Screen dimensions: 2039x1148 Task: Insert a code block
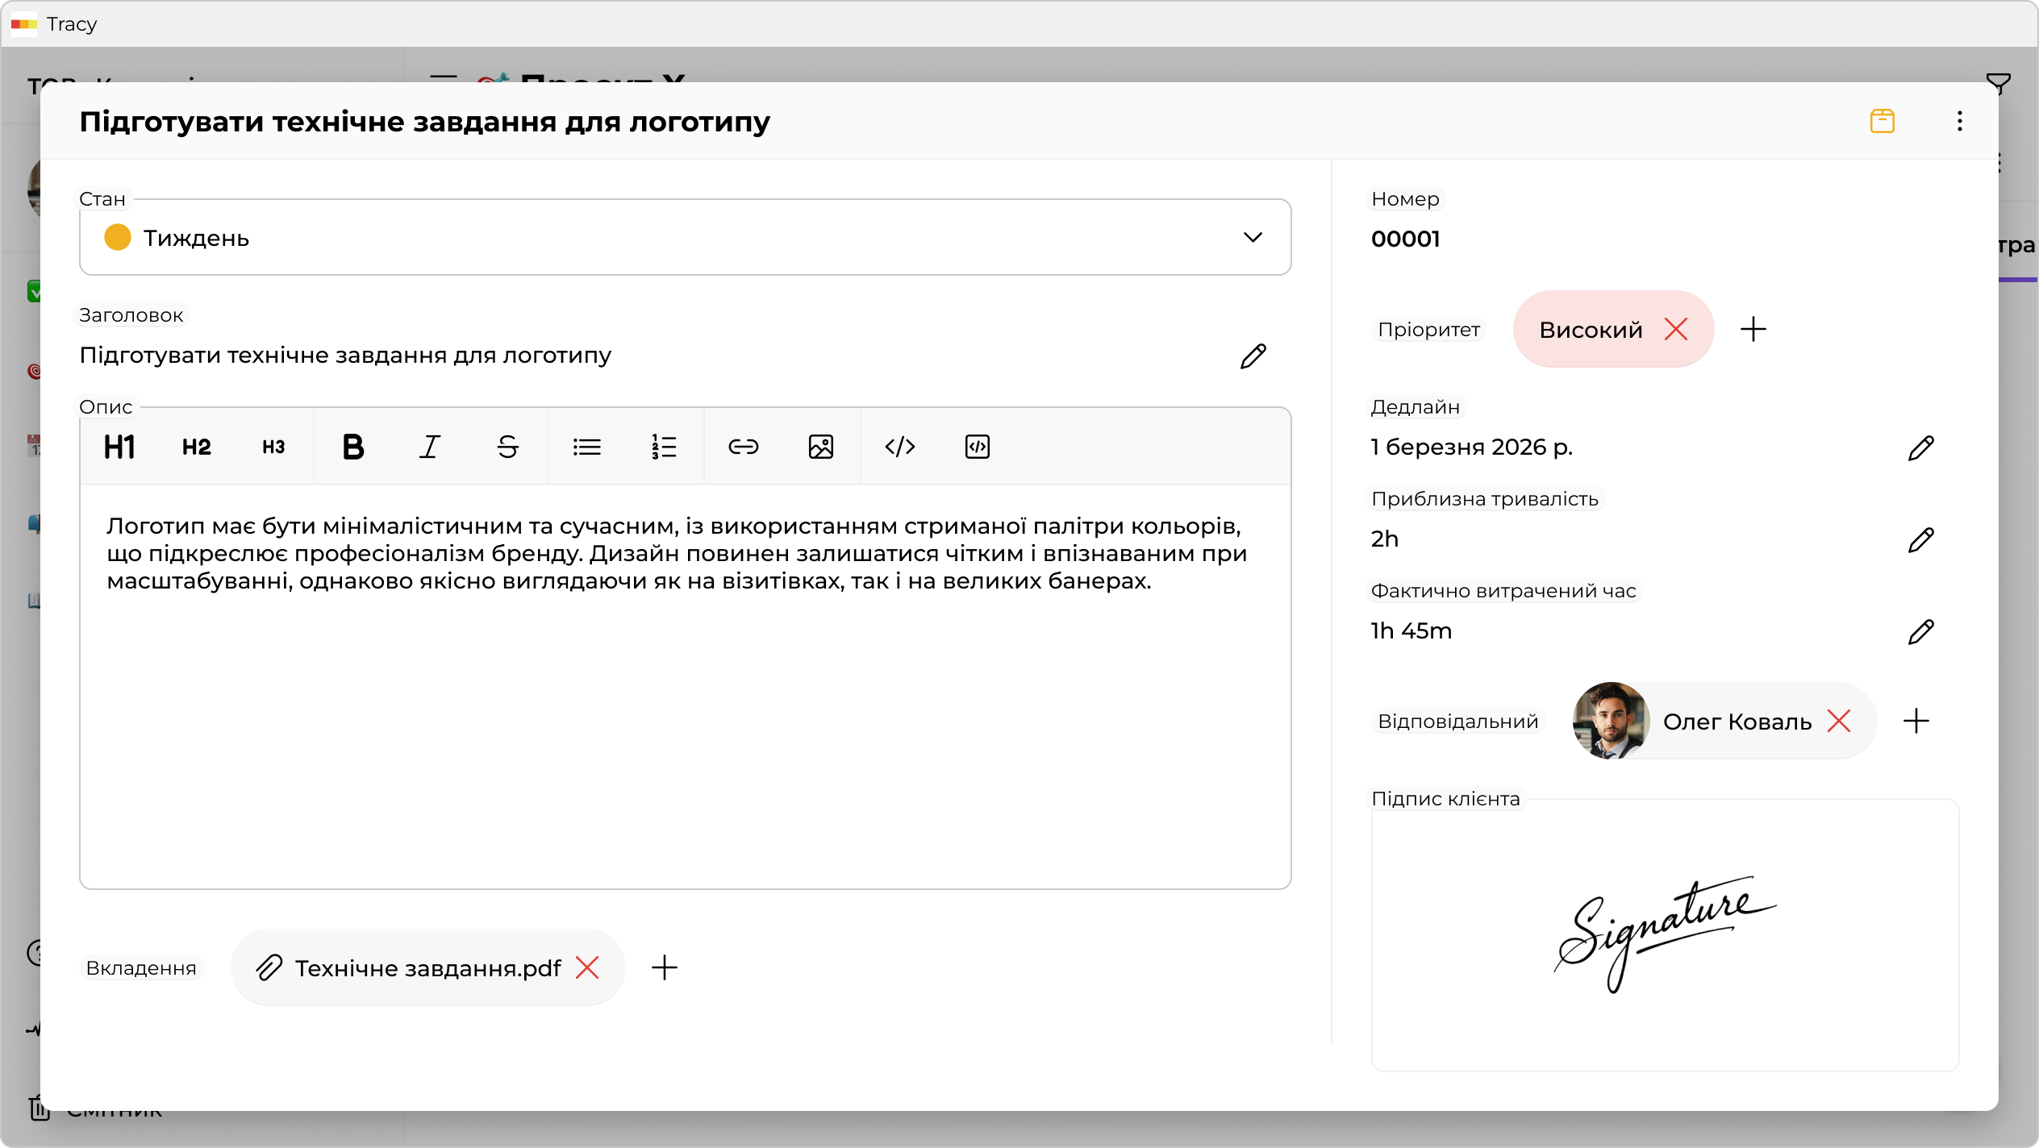click(x=977, y=447)
